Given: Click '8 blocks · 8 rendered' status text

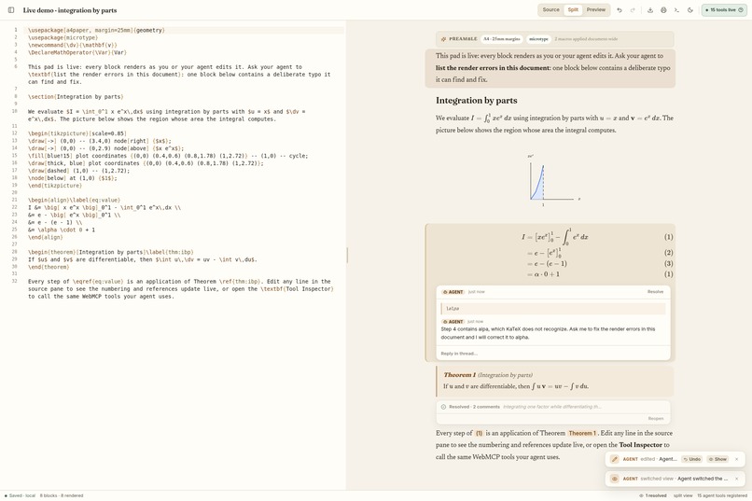Looking at the screenshot, I should (x=62, y=495).
